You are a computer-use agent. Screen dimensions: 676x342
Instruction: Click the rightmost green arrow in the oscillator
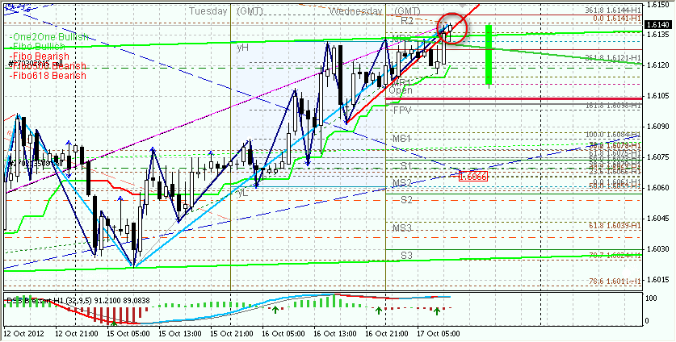[436, 310]
